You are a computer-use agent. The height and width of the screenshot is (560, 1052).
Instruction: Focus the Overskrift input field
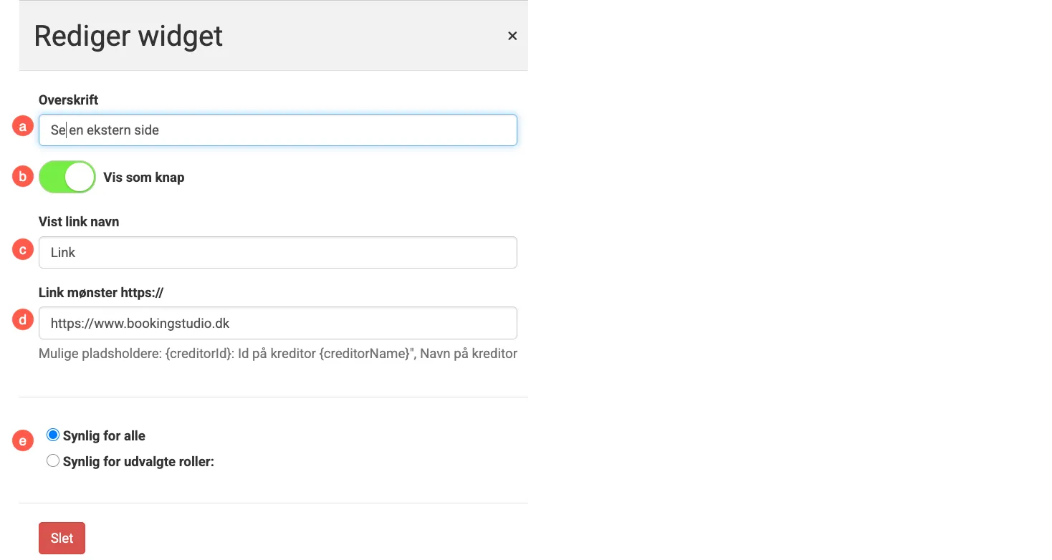coord(278,130)
